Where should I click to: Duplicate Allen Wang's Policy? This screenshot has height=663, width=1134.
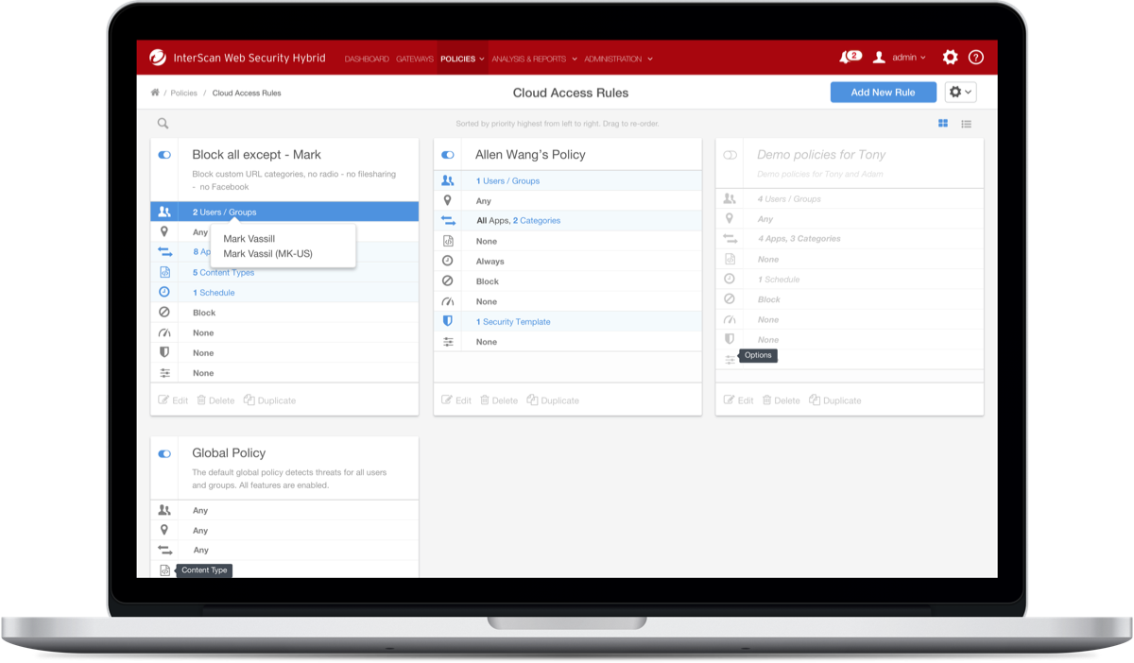click(x=553, y=400)
